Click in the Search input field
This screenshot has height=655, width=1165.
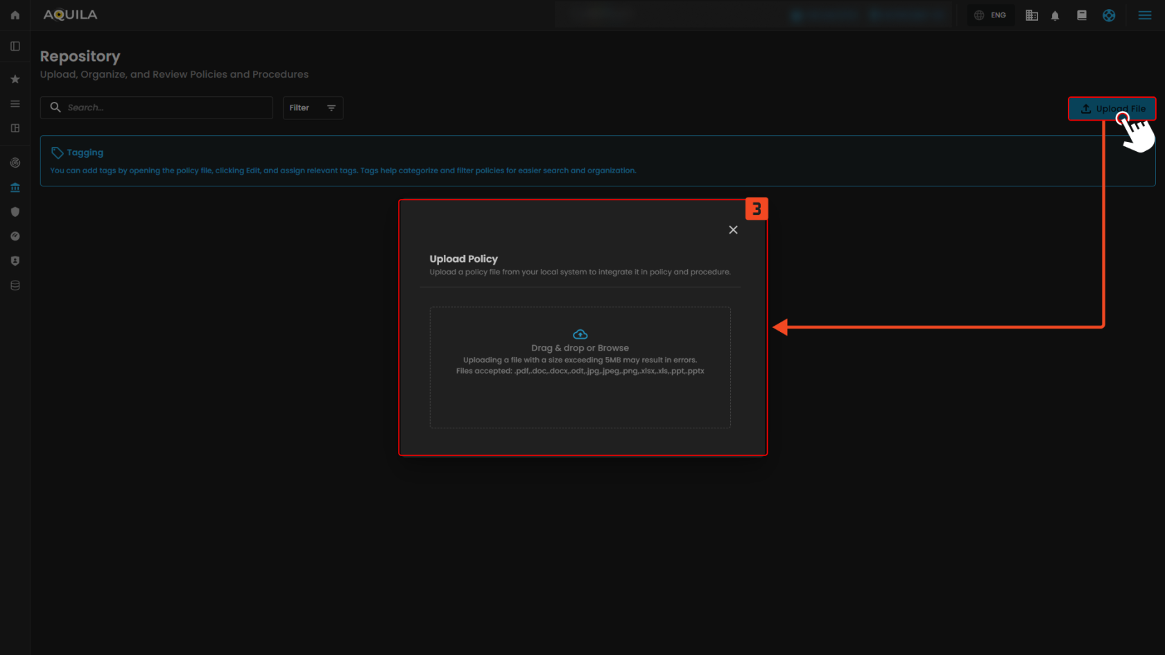coord(166,108)
